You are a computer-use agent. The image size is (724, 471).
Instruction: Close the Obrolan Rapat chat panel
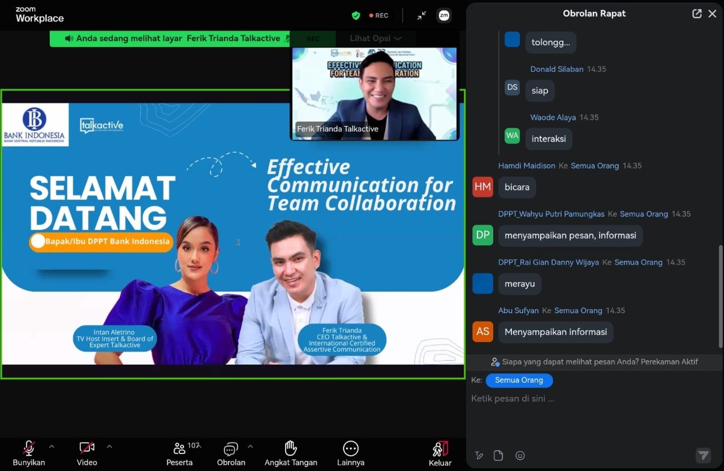[712, 14]
